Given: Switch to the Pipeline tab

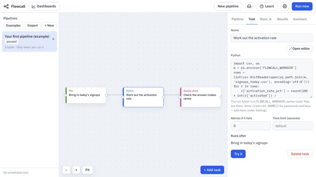Looking at the screenshot, I should pyautogui.click(x=237, y=19).
